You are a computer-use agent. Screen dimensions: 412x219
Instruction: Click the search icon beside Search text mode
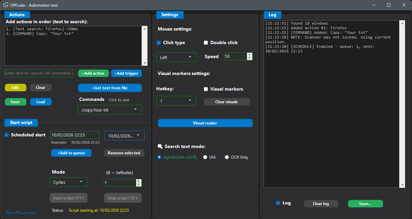pos(160,146)
